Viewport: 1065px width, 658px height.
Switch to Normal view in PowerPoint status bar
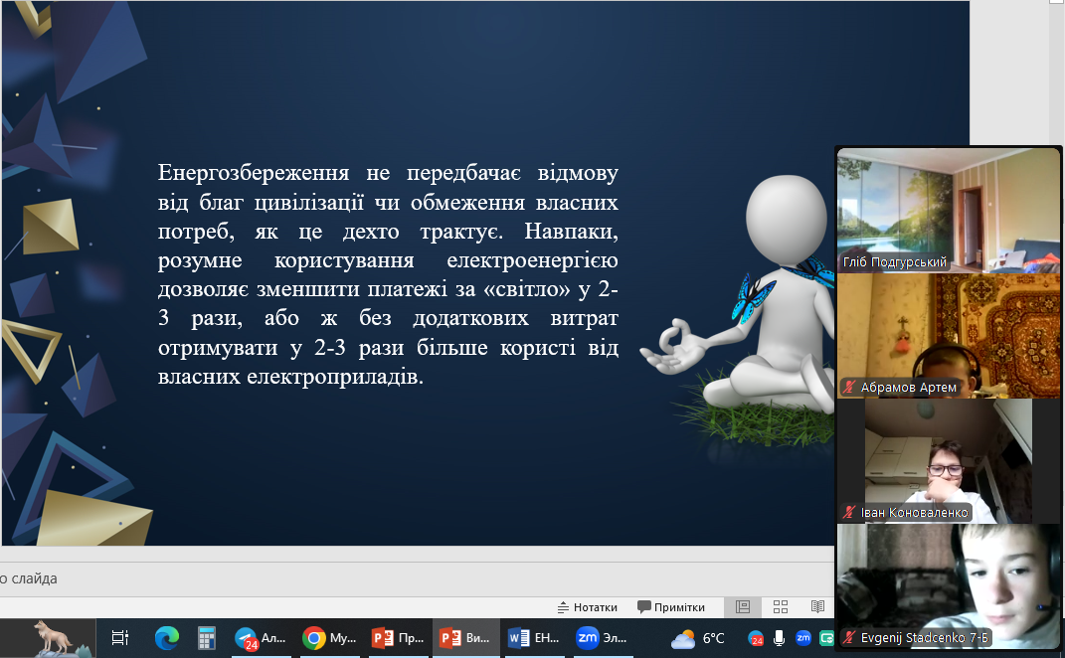743,607
